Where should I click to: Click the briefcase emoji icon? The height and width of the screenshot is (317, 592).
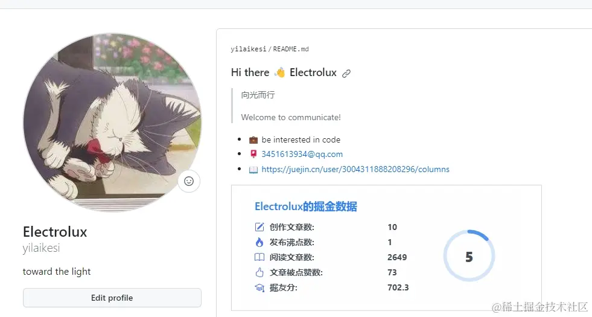tap(253, 139)
